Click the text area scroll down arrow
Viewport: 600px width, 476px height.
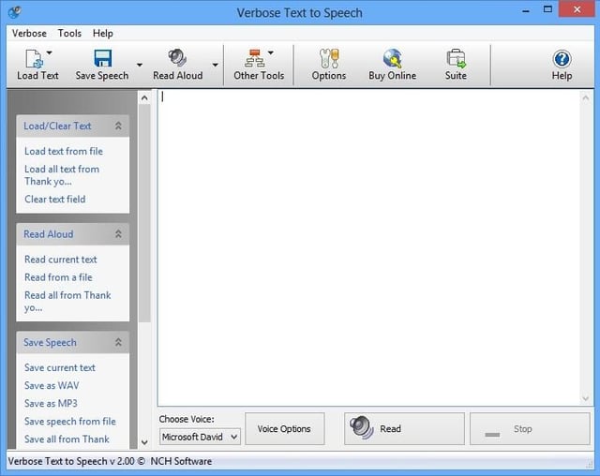tap(585, 399)
